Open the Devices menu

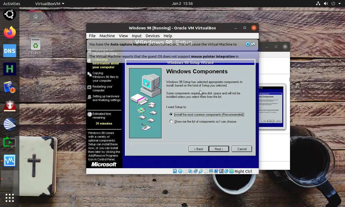pyautogui.click(x=153, y=36)
